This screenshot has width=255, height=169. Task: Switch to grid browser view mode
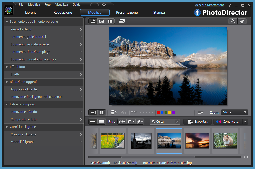point(110,21)
